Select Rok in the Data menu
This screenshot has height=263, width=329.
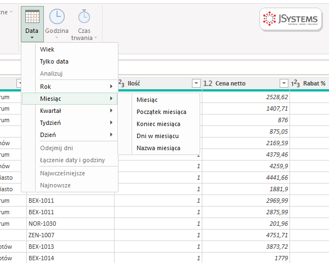coord(70,87)
